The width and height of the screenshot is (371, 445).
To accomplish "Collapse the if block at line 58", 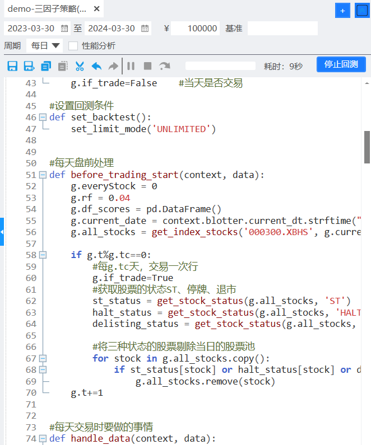I will [43, 255].
